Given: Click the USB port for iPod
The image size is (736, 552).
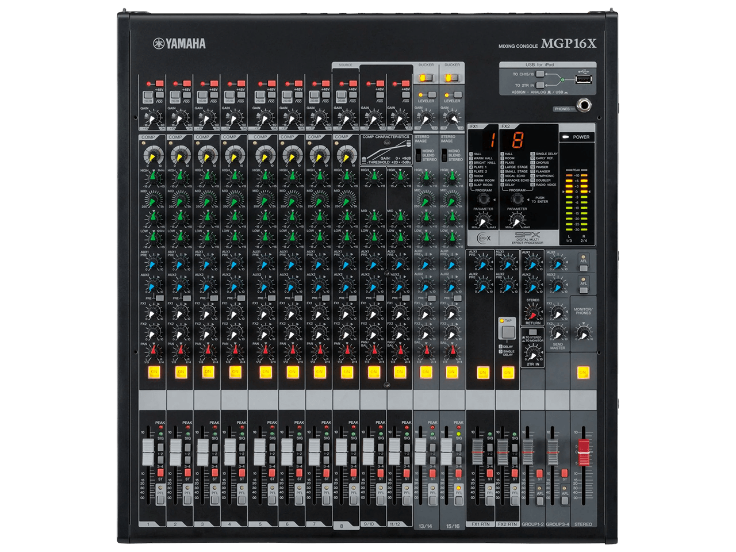Looking at the screenshot, I should pos(584,79).
